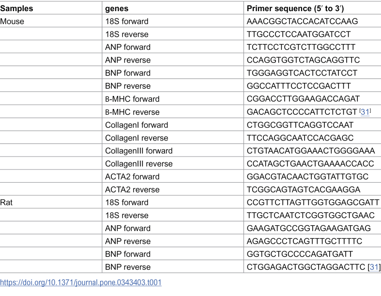Open reference 31 beside rat BNP reverse
The height and width of the screenshot is (296, 381).
pyautogui.click(x=374, y=267)
